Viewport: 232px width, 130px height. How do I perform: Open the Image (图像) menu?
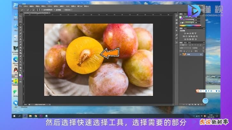click(38, 6)
